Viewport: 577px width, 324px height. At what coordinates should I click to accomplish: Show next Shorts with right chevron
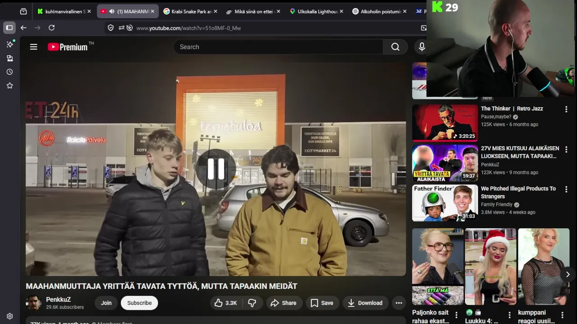tap(568, 274)
